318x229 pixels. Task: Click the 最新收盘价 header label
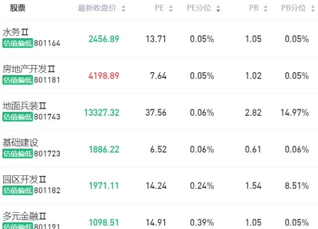coord(97,8)
